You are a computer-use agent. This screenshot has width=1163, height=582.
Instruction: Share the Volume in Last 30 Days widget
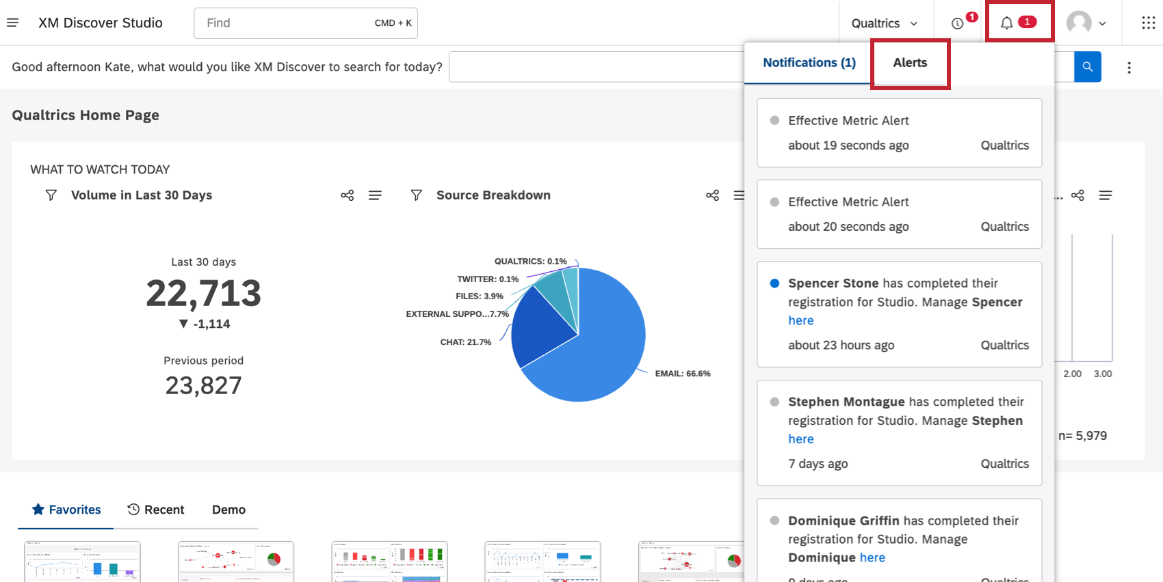tap(348, 195)
